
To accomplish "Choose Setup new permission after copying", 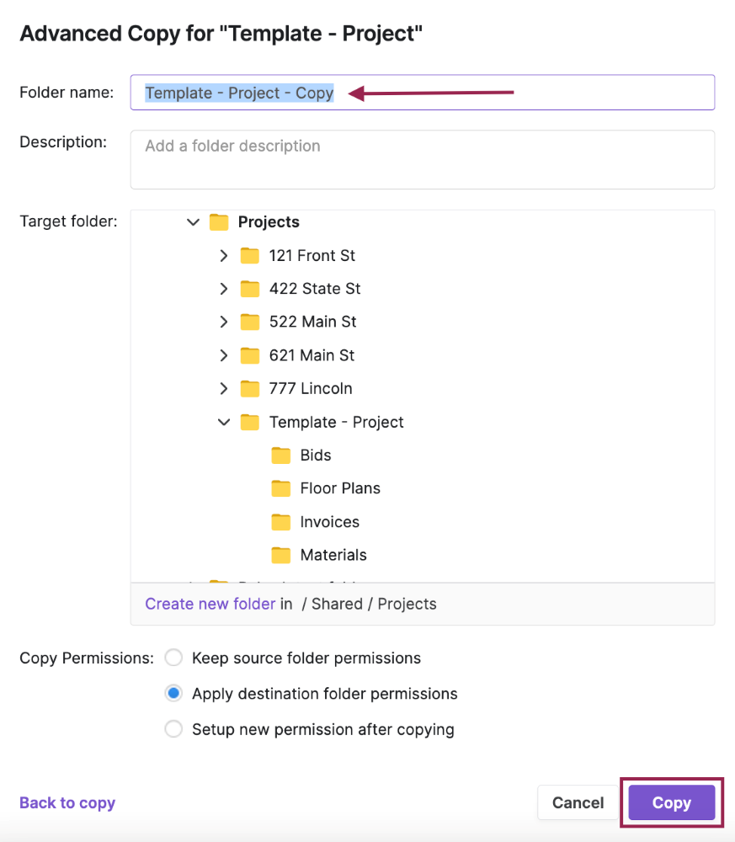I will point(173,729).
